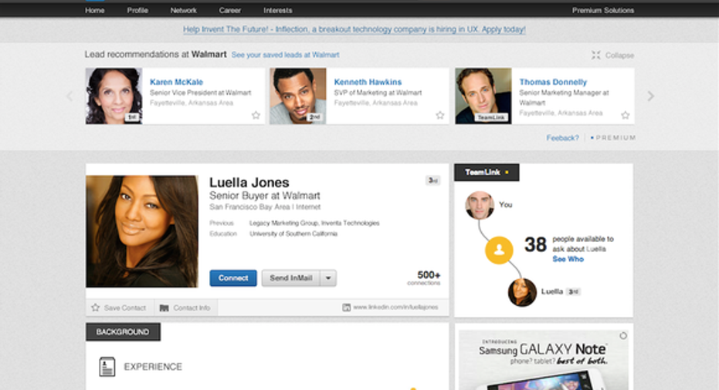This screenshot has width=719, height=390.
Task: Click your avatar in TeamLink panel
Action: (x=480, y=205)
